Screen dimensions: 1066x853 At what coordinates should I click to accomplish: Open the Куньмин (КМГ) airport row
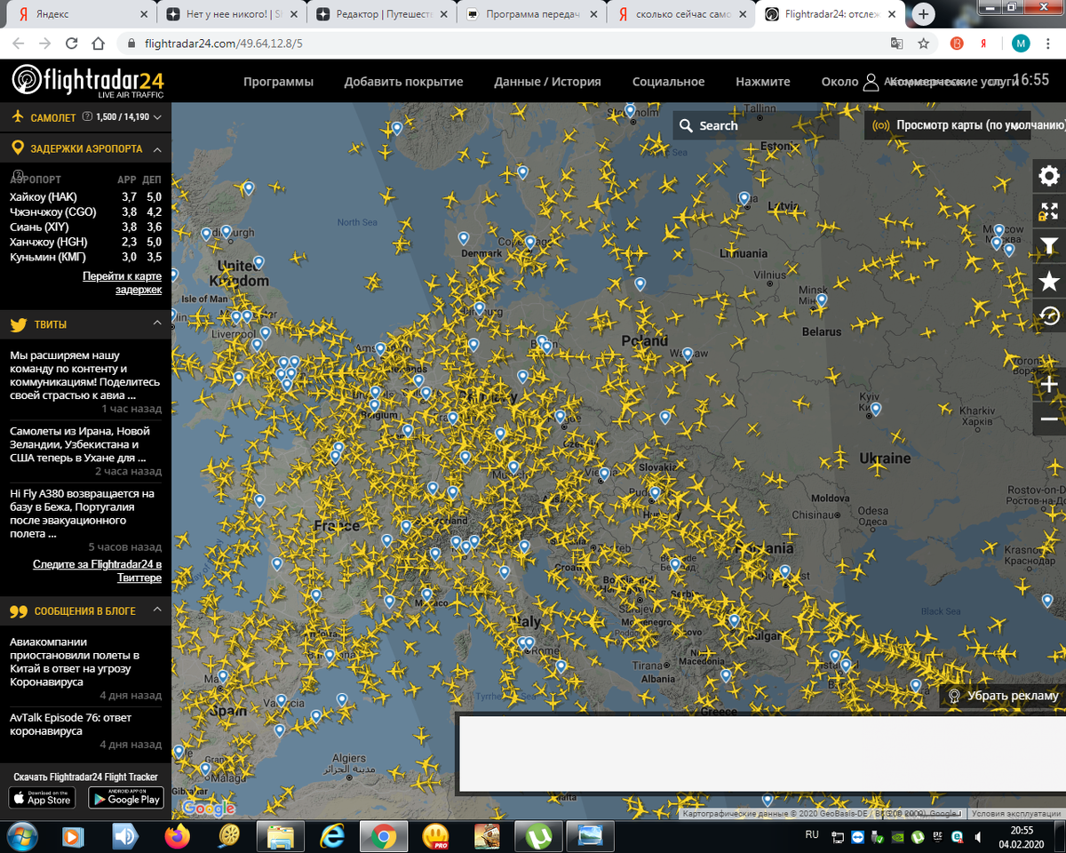click(x=85, y=257)
